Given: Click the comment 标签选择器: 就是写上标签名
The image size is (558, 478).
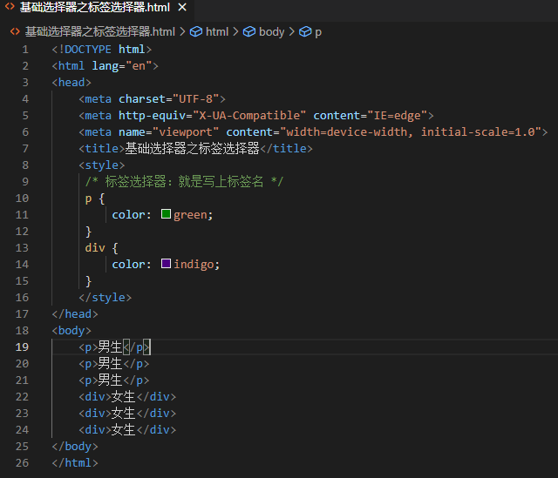Looking at the screenshot, I should coord(184,182).
